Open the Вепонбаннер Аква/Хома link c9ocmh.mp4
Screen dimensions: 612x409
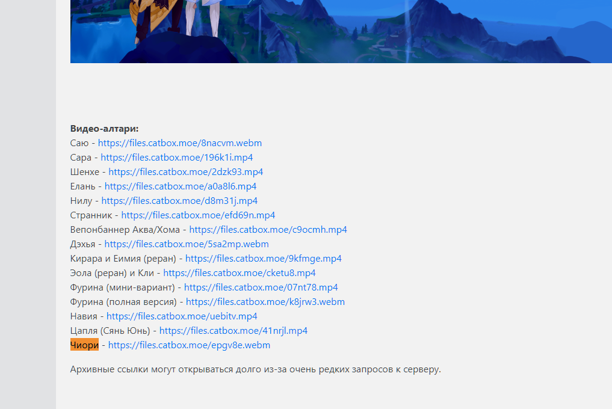[268, 230]
